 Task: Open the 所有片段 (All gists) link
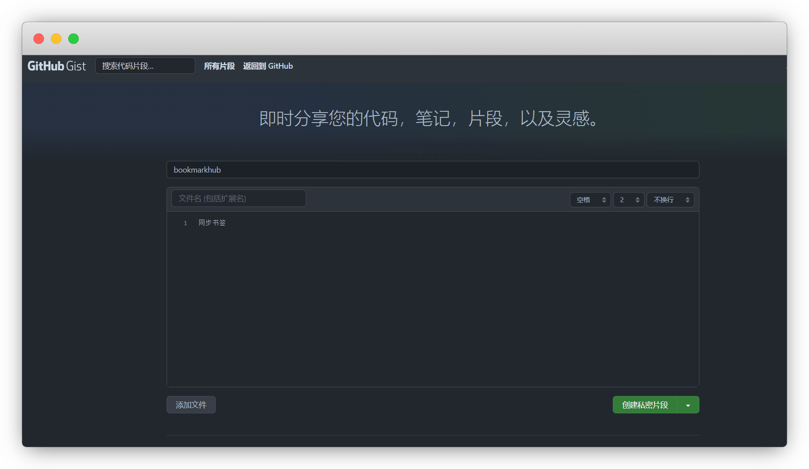coord(219,66)
